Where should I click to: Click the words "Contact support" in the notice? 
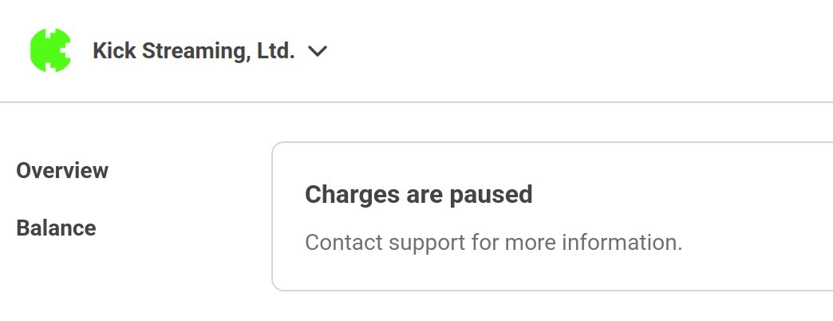pos(364,242)
